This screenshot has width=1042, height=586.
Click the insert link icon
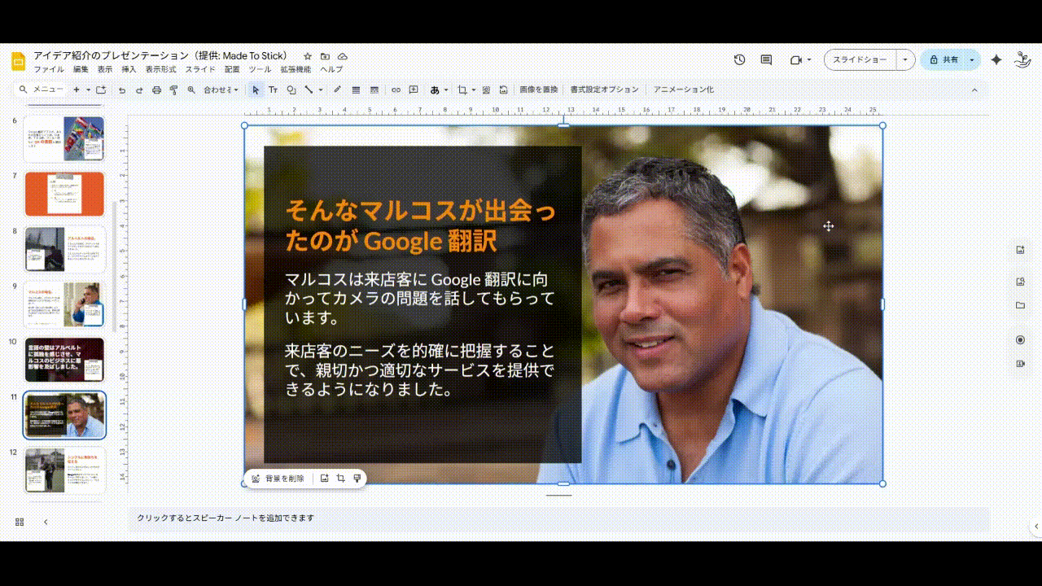pyautogui.click(x=396, y=90)
